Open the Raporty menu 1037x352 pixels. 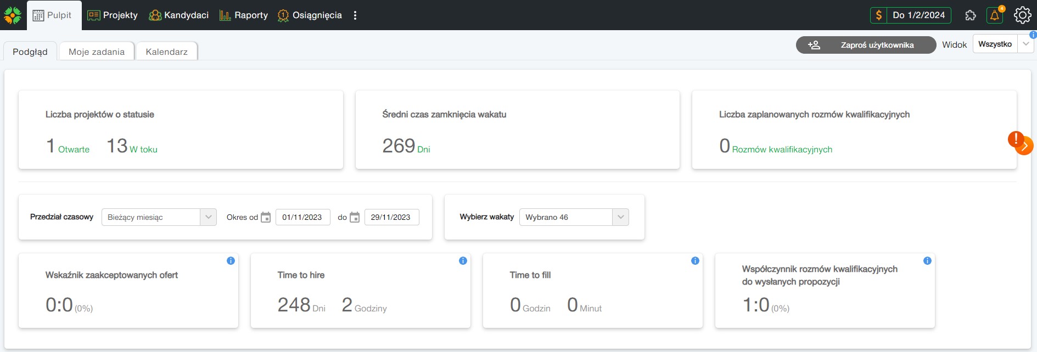pos(244,15)
